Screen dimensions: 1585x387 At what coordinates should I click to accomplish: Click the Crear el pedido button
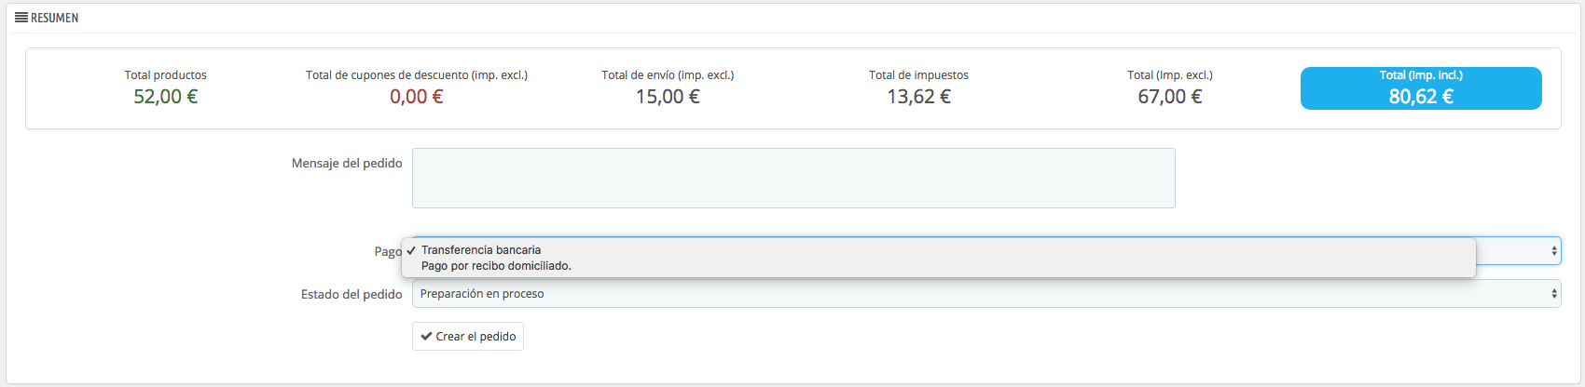click(x=468, y=337)
